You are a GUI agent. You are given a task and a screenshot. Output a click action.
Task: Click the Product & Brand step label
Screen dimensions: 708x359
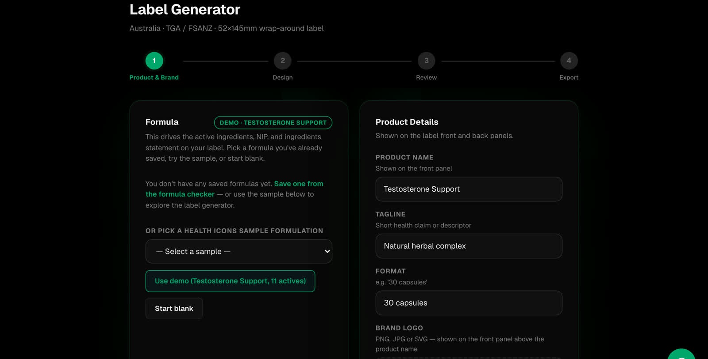(154, 77)
